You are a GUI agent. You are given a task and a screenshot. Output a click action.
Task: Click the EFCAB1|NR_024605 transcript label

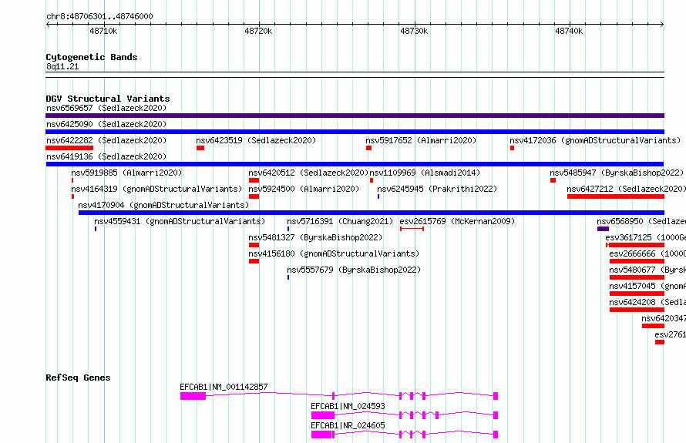coord(348,425)
